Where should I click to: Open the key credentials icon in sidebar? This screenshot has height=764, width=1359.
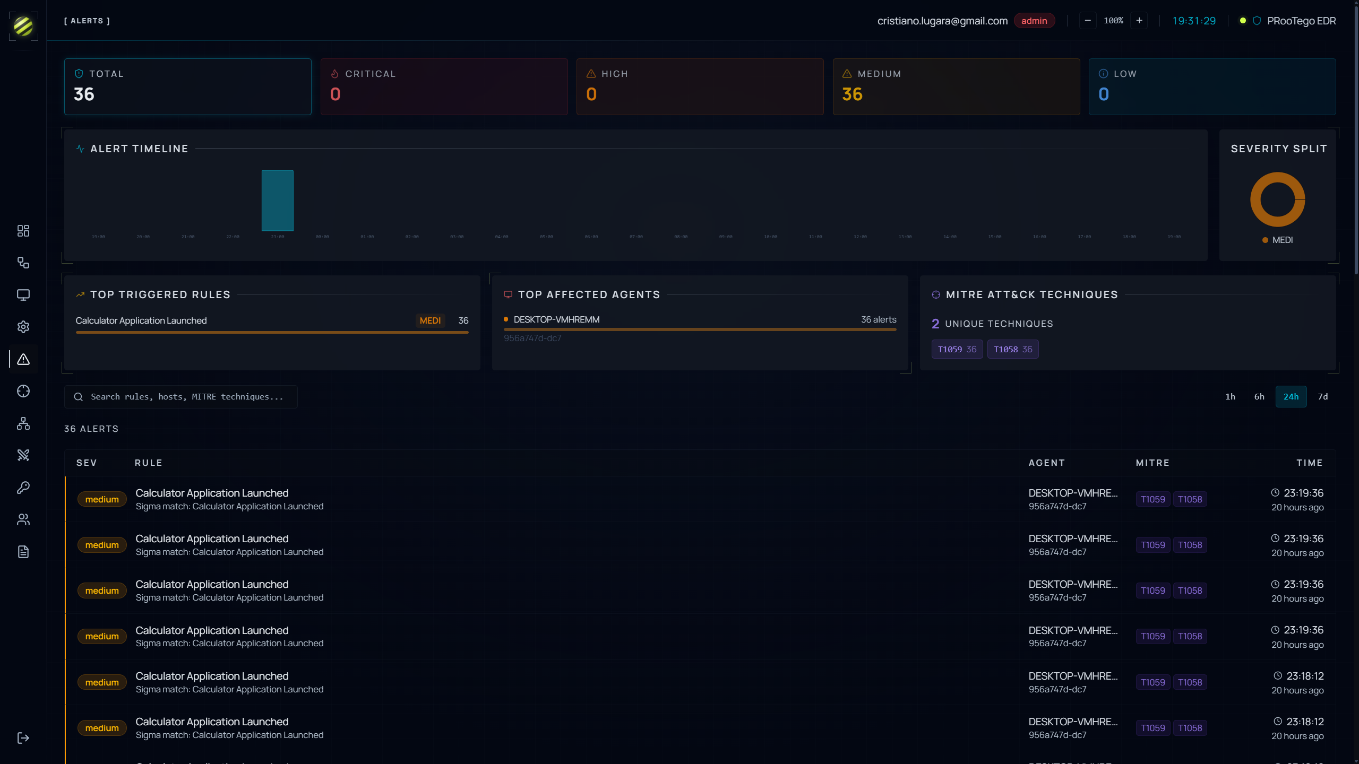point(23,487)
